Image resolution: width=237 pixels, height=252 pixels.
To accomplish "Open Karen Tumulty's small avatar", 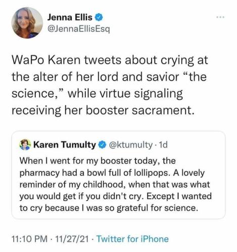I will [25, 145].
